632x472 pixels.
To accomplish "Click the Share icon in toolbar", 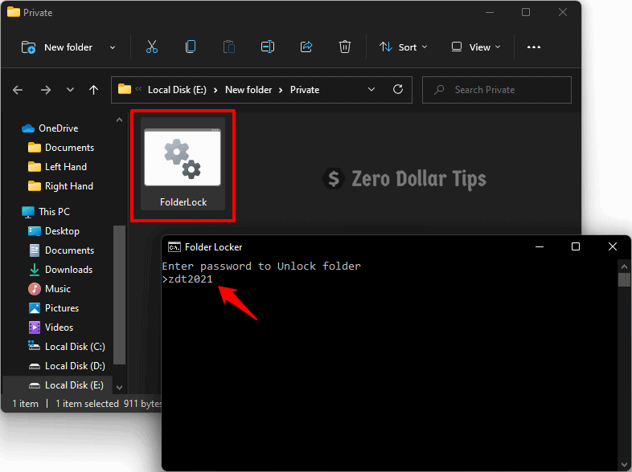I will click(x=306, y=47).
